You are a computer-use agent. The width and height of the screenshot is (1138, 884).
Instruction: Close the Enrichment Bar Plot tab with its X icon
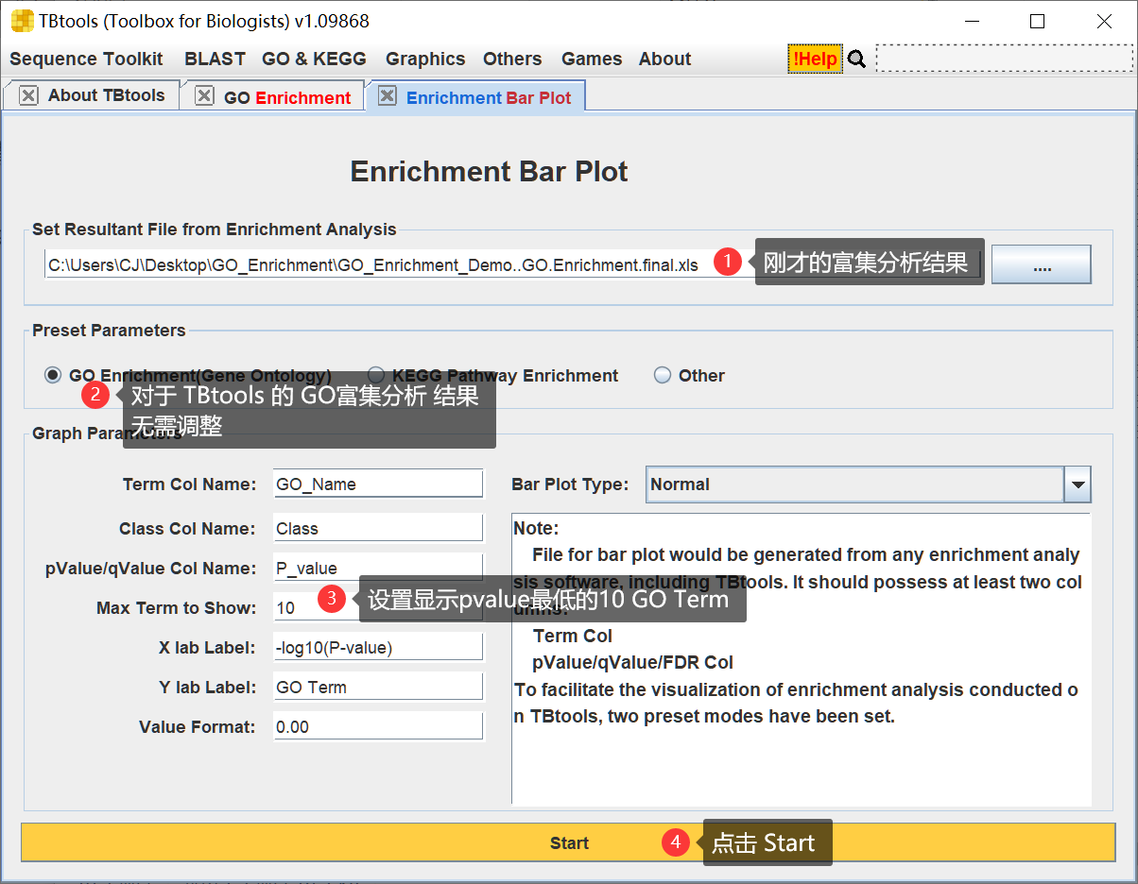point(387,96)
